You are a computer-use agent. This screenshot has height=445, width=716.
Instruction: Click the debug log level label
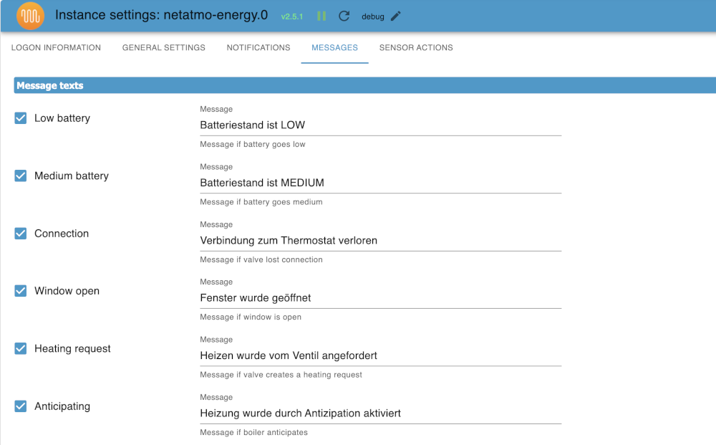point(372,16)
